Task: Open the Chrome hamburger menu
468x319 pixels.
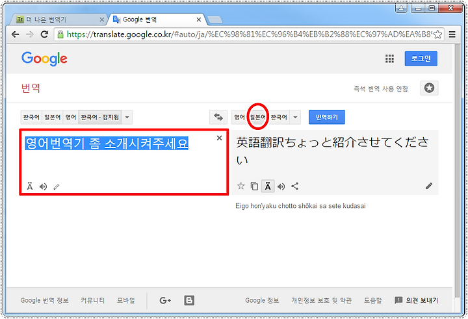Action: click(x=452, y=34)
